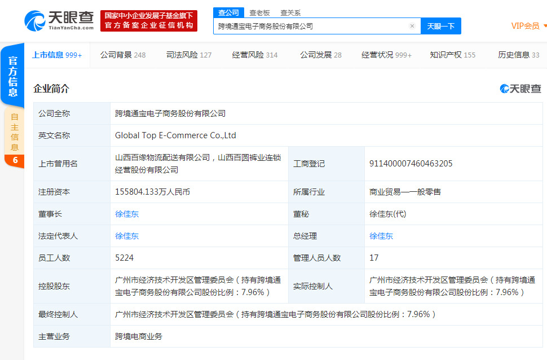Select registered capital 155804.133万人民币
The image size is (547, 360).
152,192
